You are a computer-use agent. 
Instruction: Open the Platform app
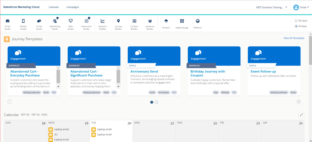[197, 24]
